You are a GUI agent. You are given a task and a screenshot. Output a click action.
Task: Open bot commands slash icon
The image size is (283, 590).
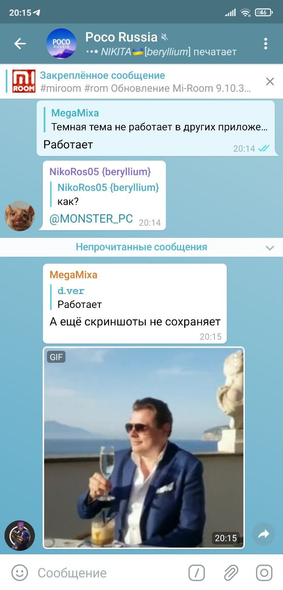click(196, 573)
